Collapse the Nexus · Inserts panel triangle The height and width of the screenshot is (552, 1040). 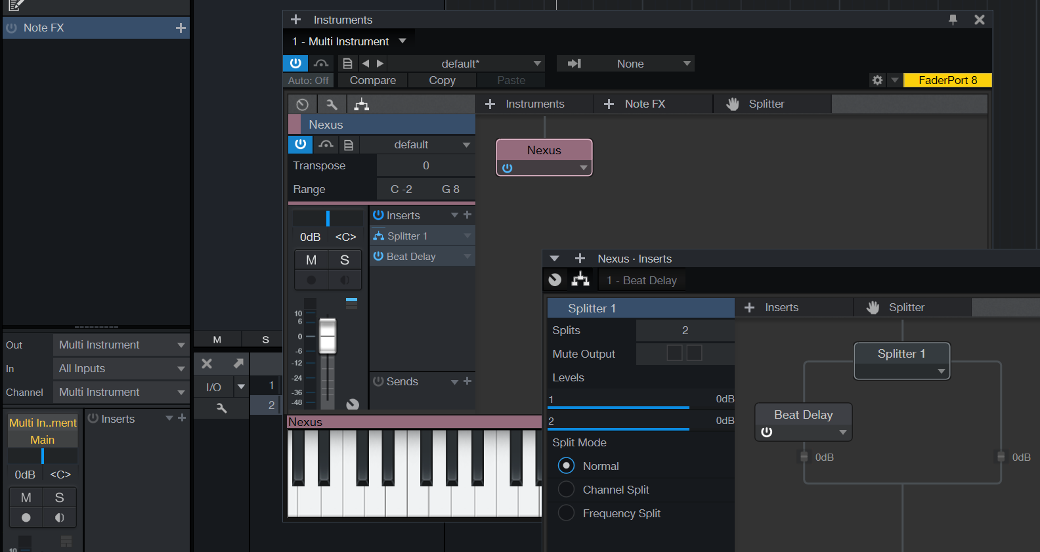point(554,259)
